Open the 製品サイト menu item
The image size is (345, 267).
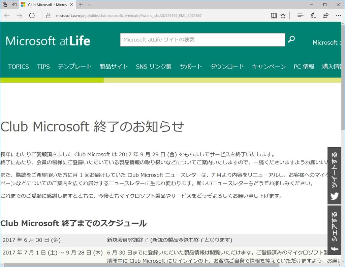coord(114,67)
